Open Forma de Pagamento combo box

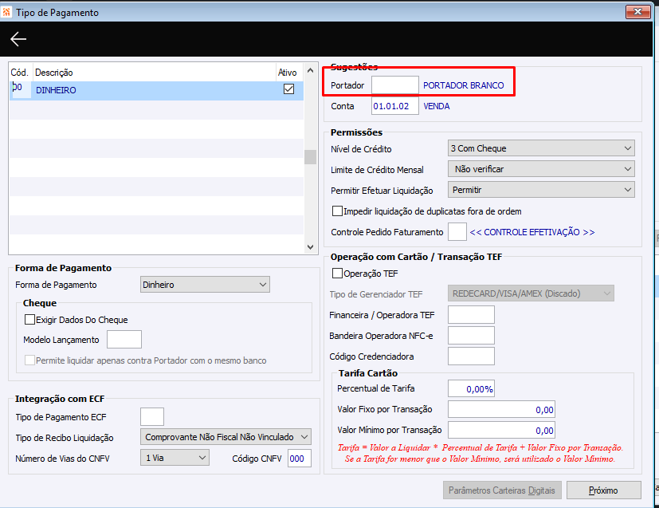[205, 285]
